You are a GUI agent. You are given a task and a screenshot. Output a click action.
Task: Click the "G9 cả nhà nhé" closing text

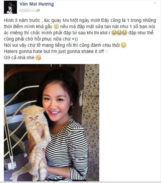(x=19, y=58)
